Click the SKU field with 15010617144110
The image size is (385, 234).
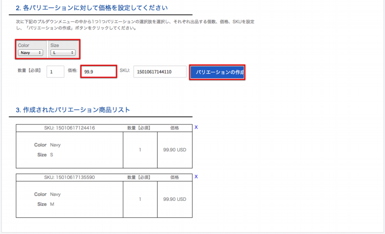160,71
